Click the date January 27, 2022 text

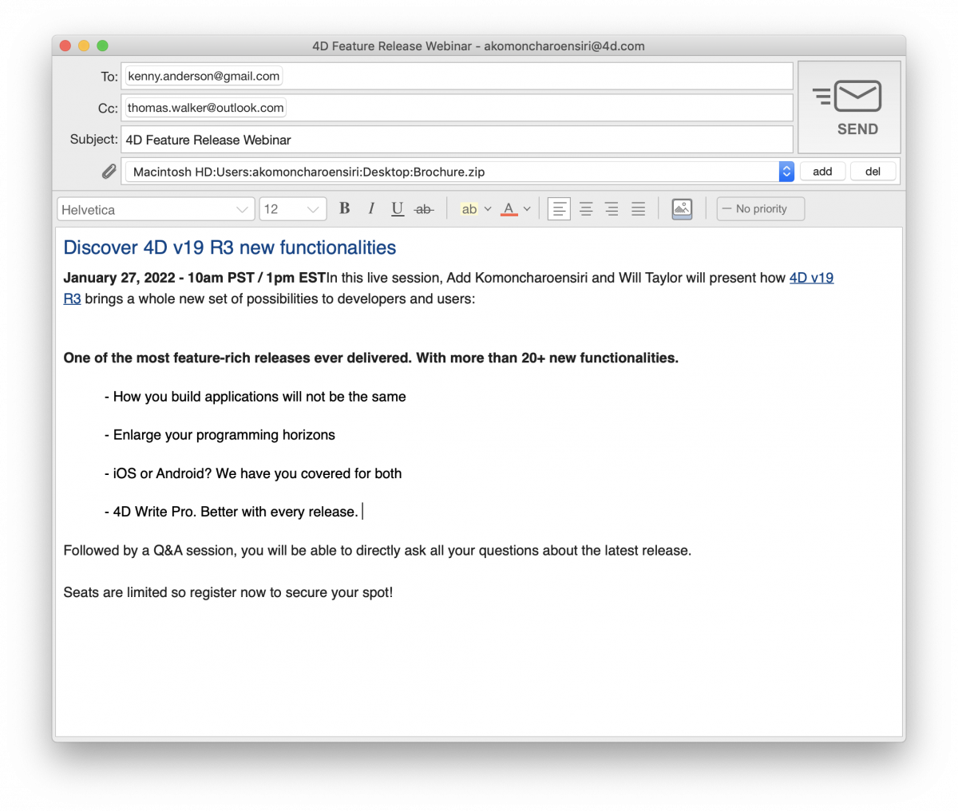[x=195, y=278]
